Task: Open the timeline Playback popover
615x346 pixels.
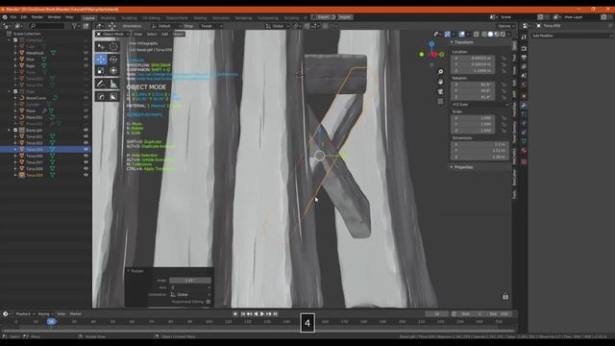Action: [x=25, y=314]
